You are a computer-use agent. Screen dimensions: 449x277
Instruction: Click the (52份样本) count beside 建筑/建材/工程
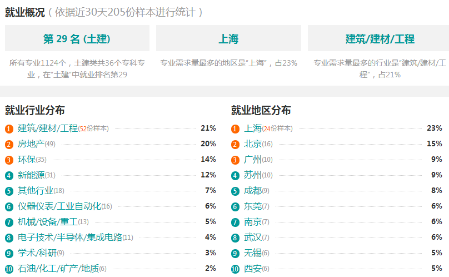93,128
